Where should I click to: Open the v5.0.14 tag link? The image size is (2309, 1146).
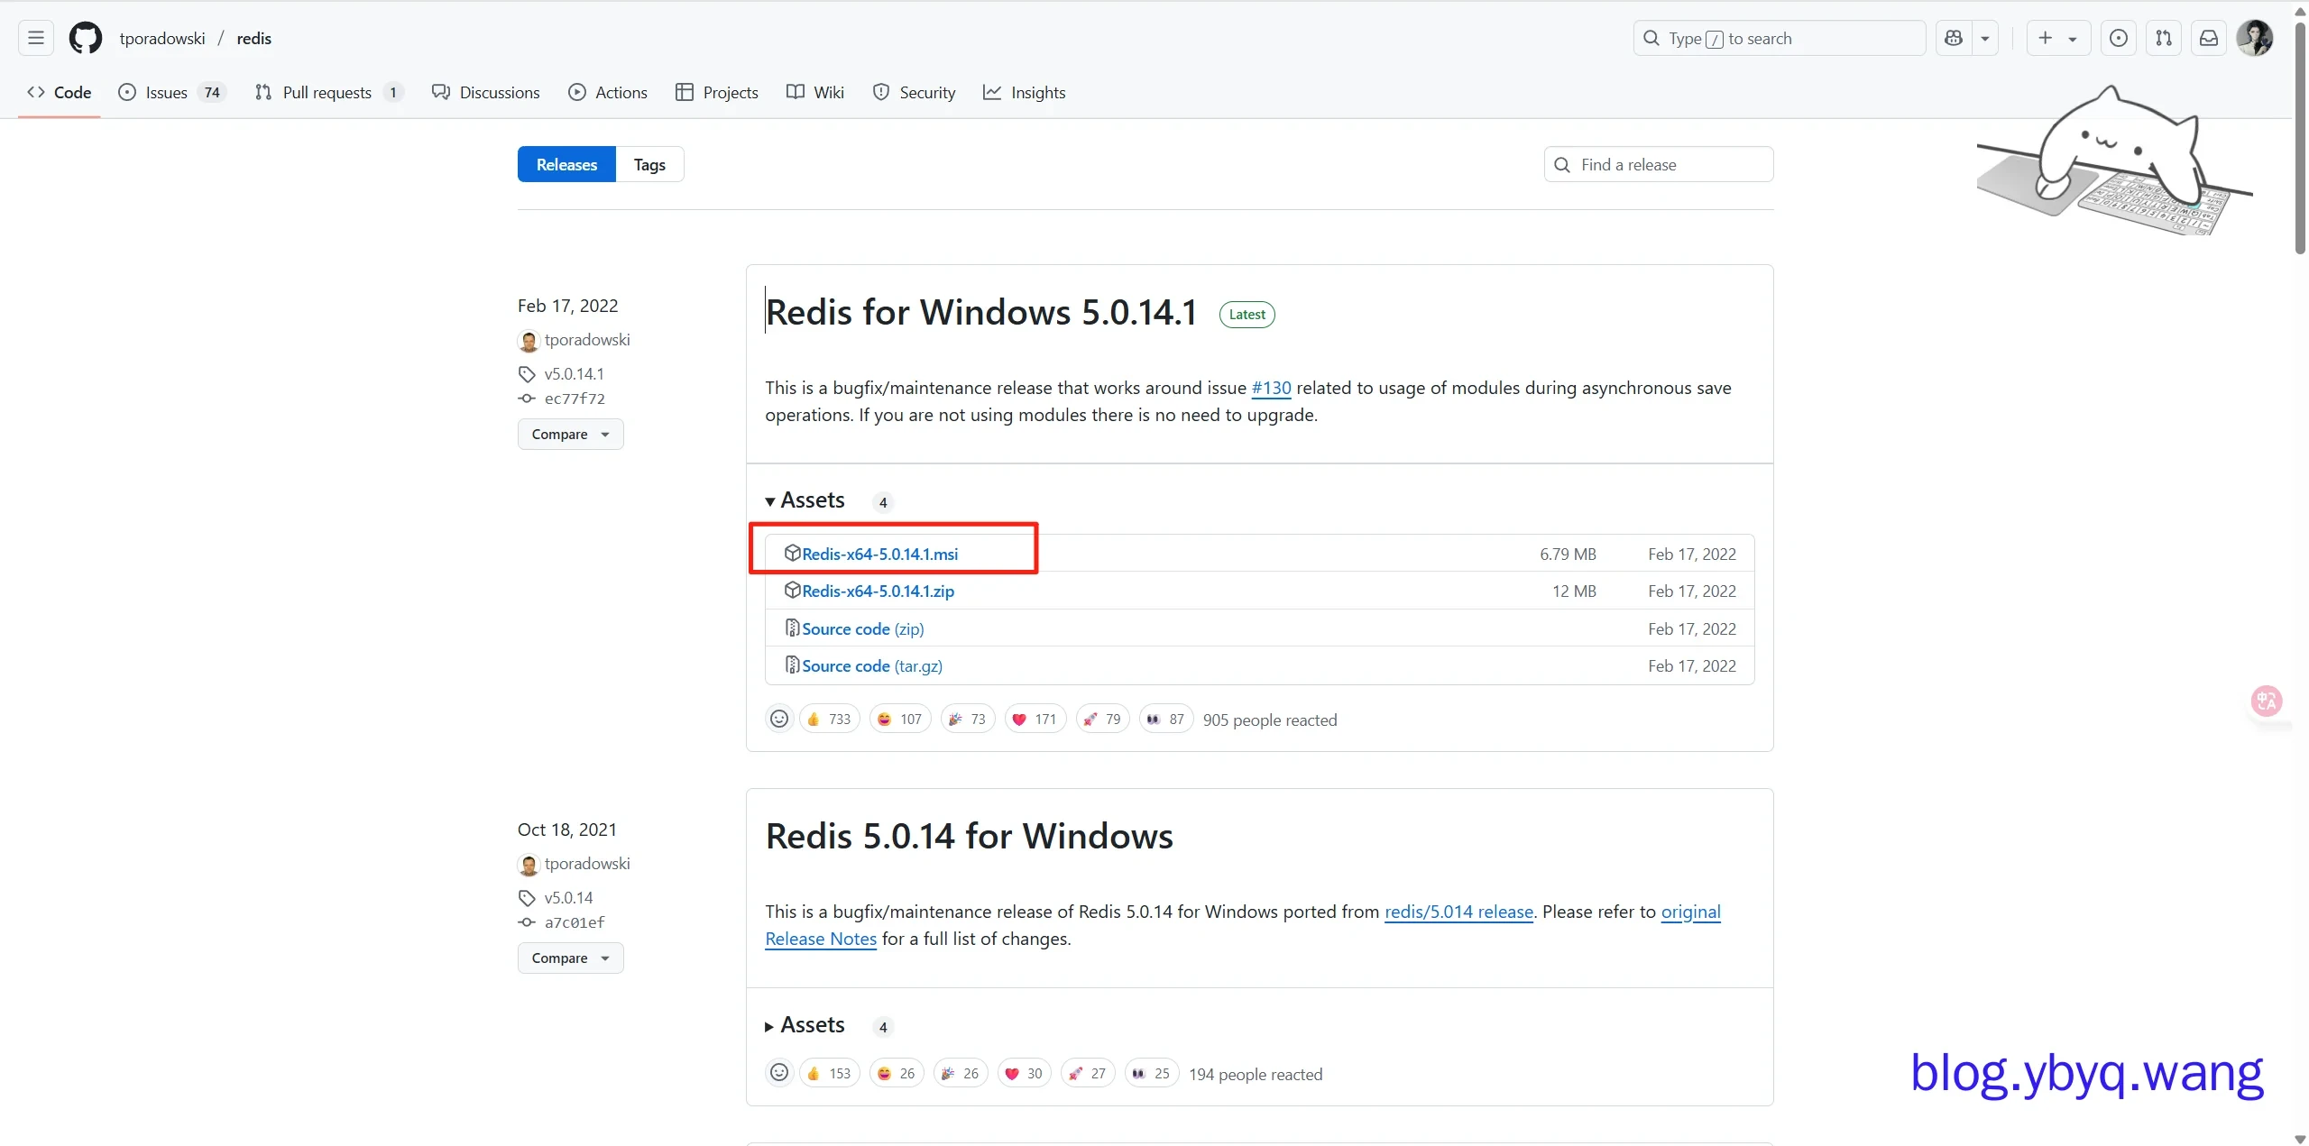(568, 897)
